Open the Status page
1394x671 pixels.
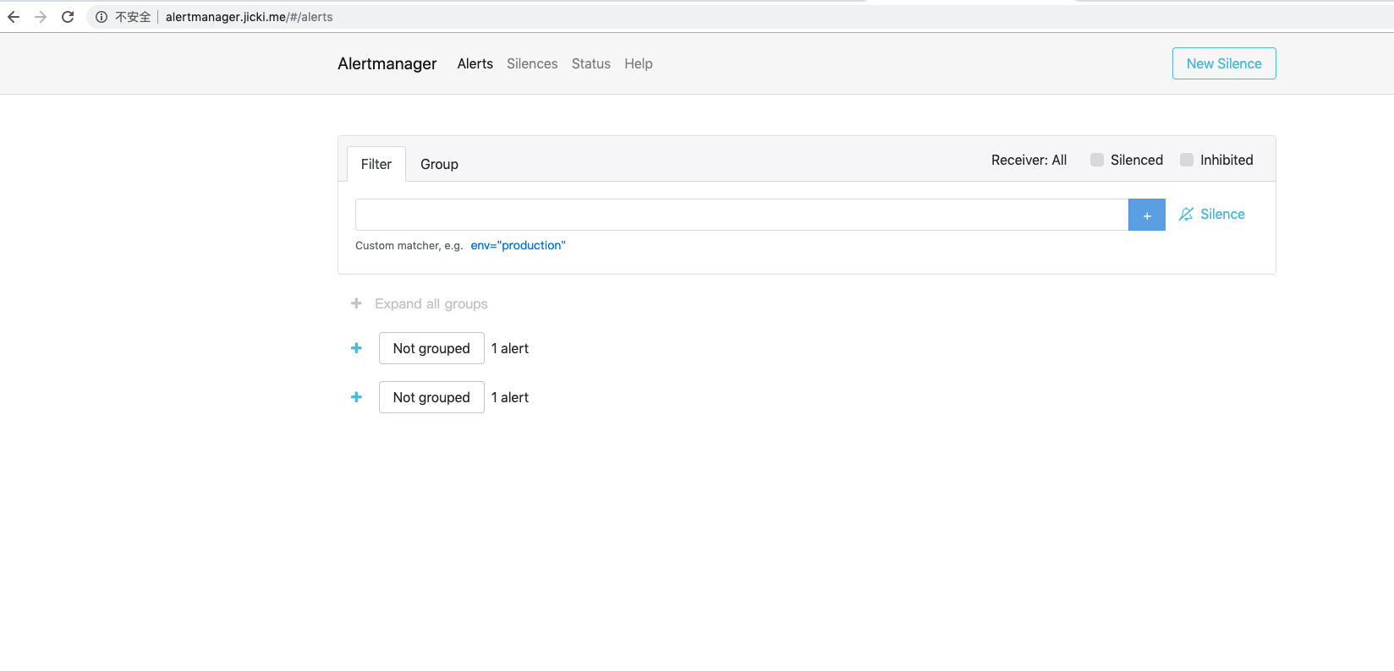pos(590,63)
